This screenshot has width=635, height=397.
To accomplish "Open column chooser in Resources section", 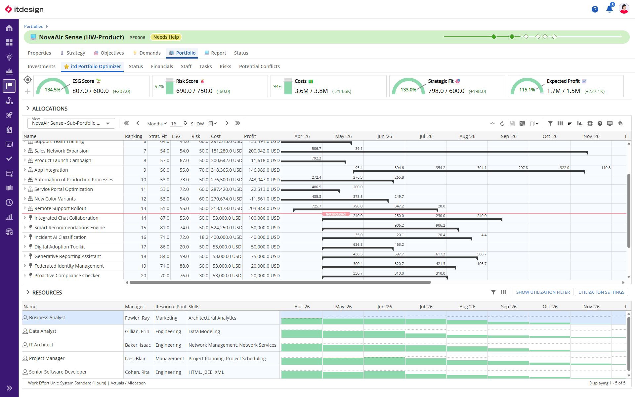I will pyautogui.click(x=503, y=292).
